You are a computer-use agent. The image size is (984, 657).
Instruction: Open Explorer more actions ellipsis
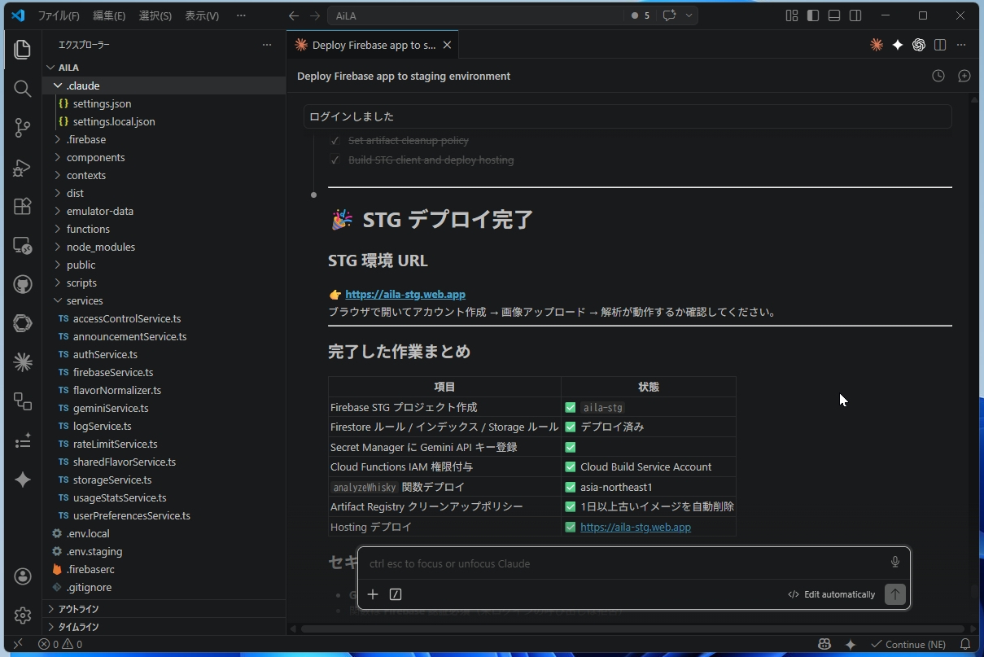coord(267,45)
